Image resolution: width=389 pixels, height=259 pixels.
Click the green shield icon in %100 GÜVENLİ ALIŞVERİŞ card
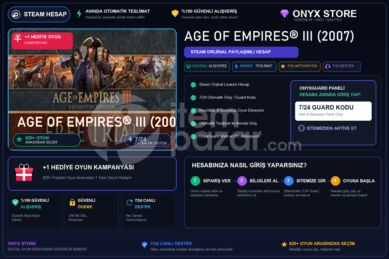coord(15,202)
